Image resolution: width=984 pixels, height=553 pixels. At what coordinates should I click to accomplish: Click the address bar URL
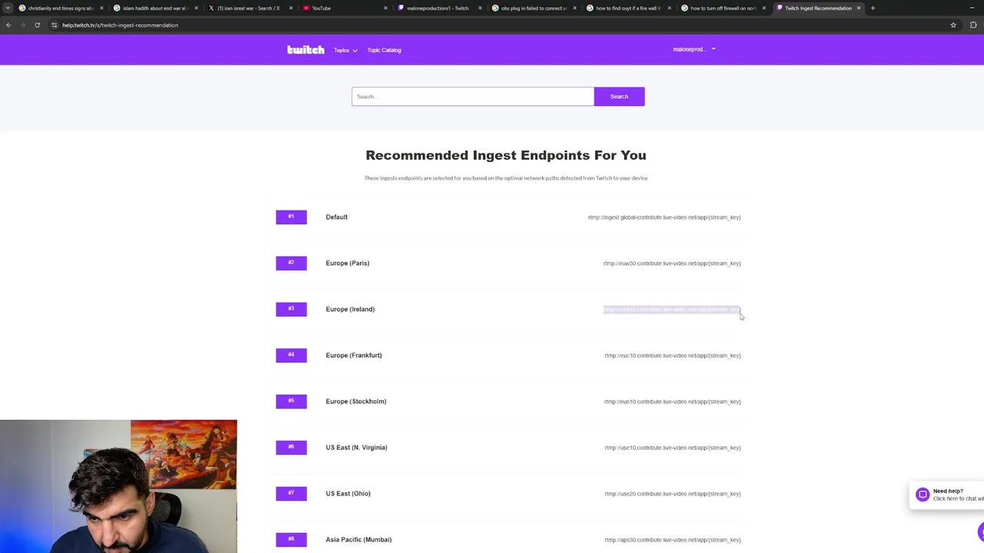point(120,25)
